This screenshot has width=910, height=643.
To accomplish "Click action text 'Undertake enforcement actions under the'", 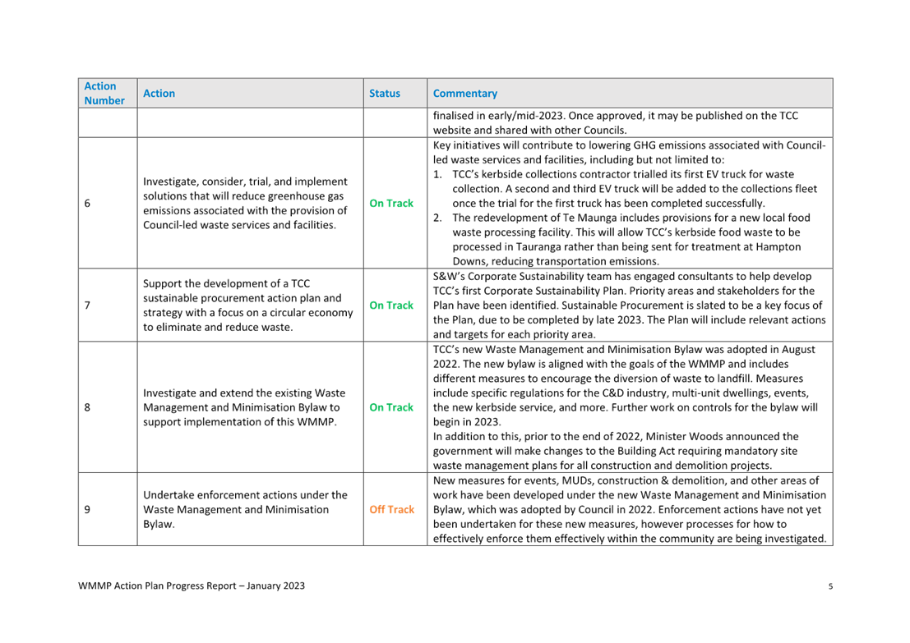I will [x=246, y=494].
